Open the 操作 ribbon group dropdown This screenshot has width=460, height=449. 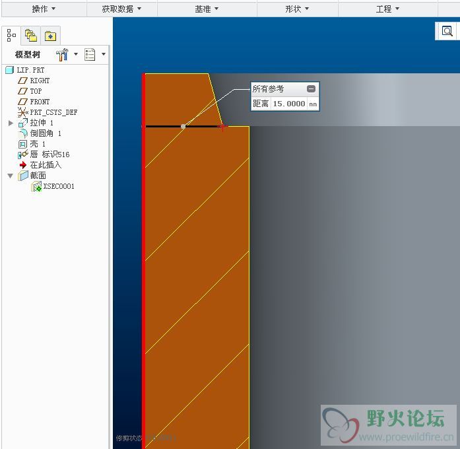click(x=44, y=9)
